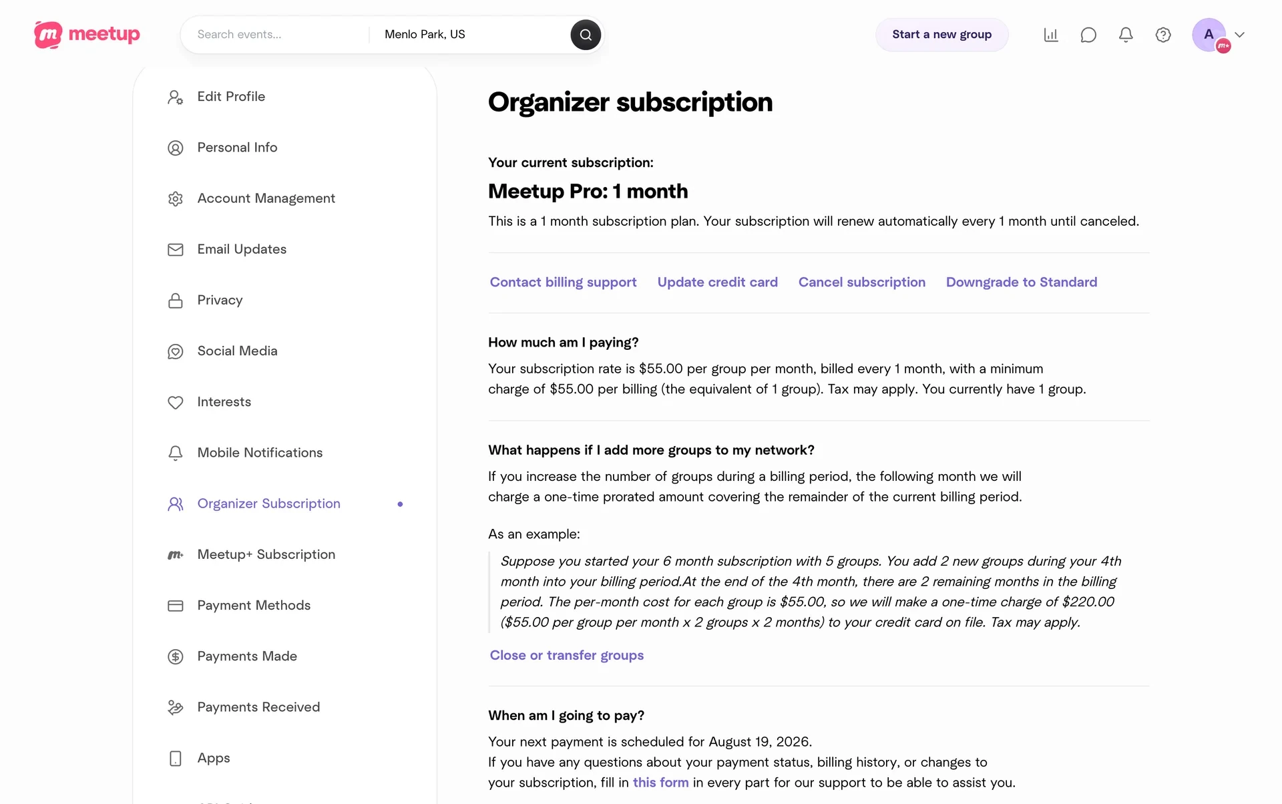Click the search magnifier button

point(586,35)
